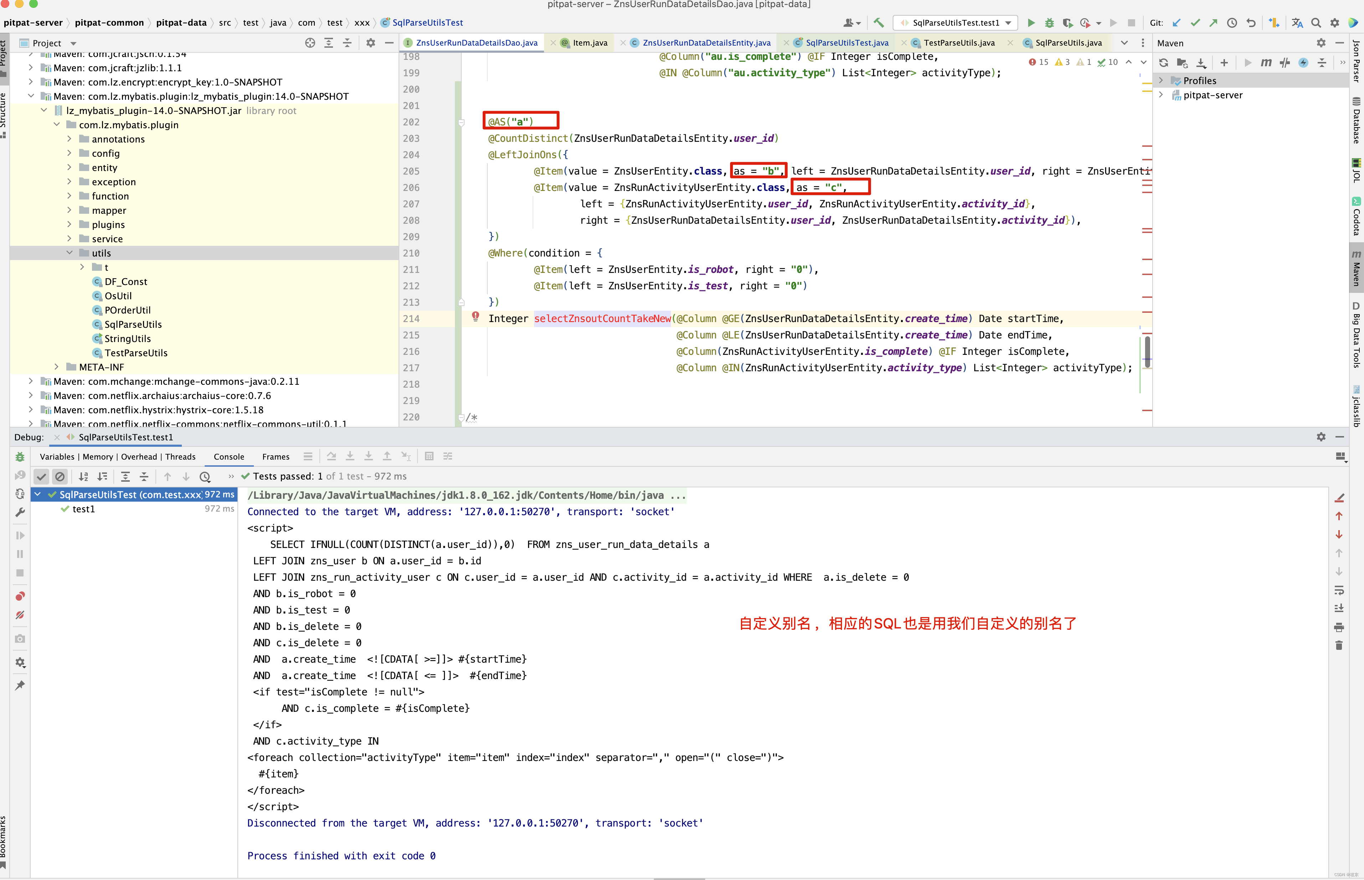Image resolution: width=1364 pixels, height=880 pixels.
Task: Open the run configuration SqlParseUtilsTest.test1 dropdown
Action: pyautogui.click(x=955, y=23)
